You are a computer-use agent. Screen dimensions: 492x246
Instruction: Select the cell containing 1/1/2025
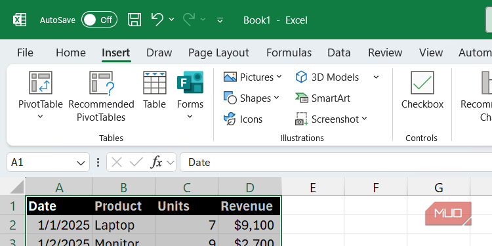click(x=59, y=225)
